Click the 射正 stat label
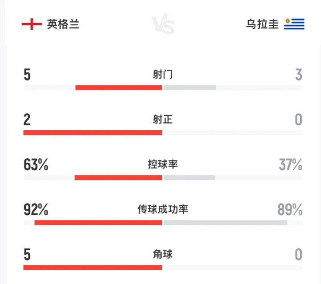 (162, 120)
